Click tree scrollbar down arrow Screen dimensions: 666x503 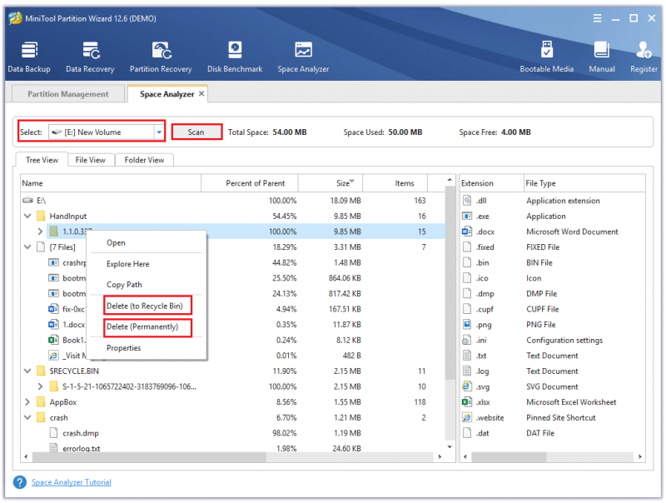pos(450,446)
